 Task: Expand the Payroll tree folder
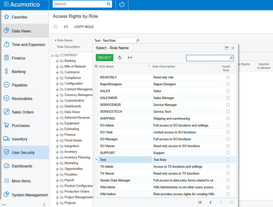pyautogui.click(x=57, y=181)
